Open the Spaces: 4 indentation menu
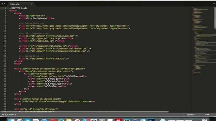The height and width of the screenshot is (121, 216). pyautogui.click(x=191, y=115)
